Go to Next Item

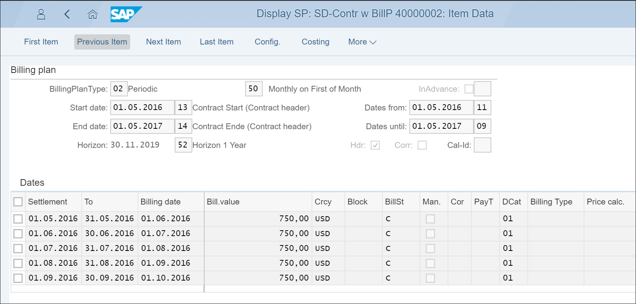point(163,42)
